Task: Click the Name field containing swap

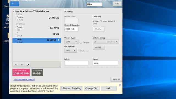Action: tap(105, 63)
